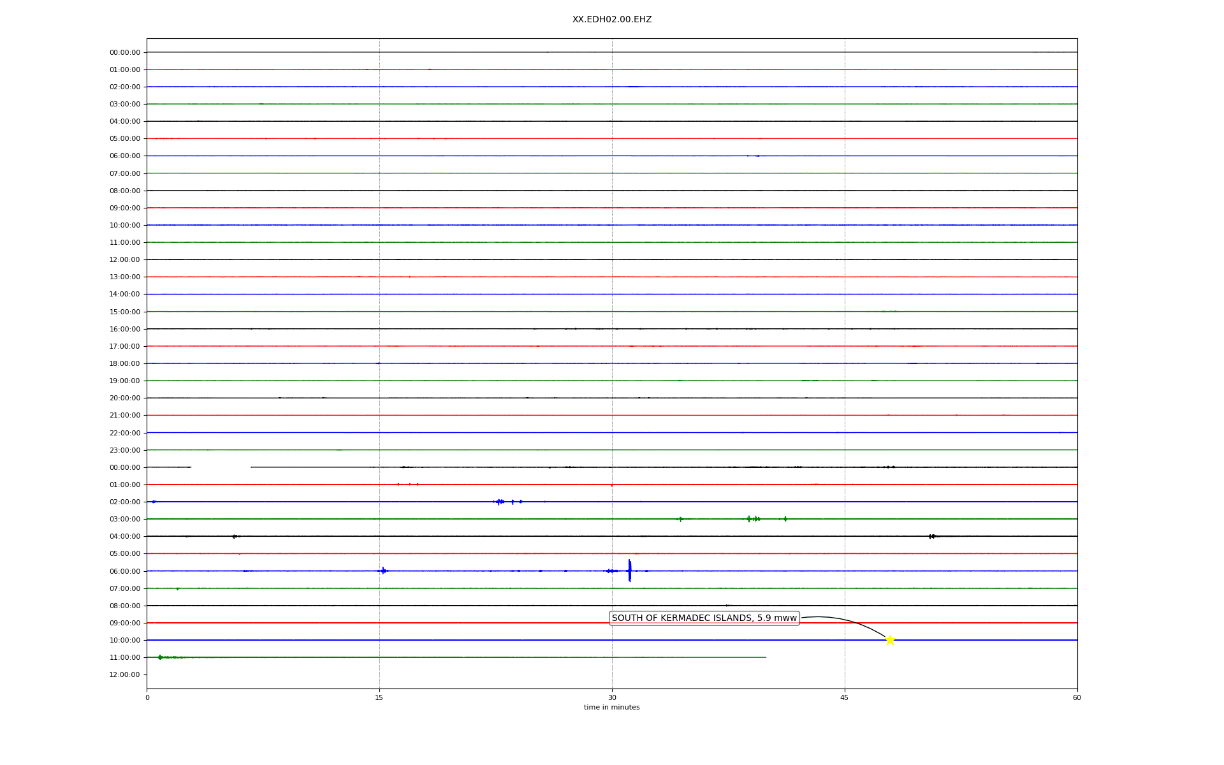This screenshot has height=765, width=1224.
Task: Click the tall blue spike on the seismogram
Action: 629,570
